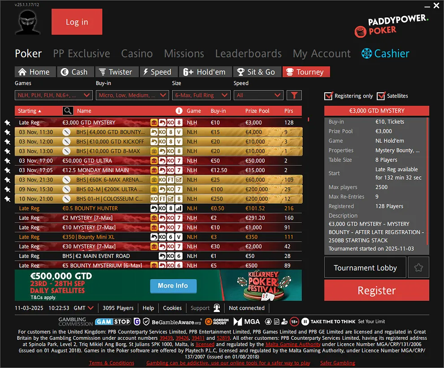The height and width of the screenshot is (368, 444).
Task: Click the GAMSTOP logo
Action: [x=113, y=321]
